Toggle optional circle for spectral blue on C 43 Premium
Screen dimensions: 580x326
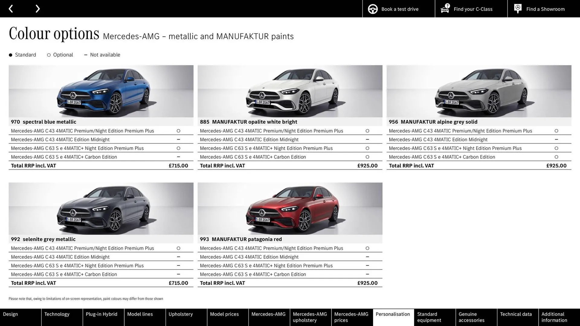[x=179, y=131]
